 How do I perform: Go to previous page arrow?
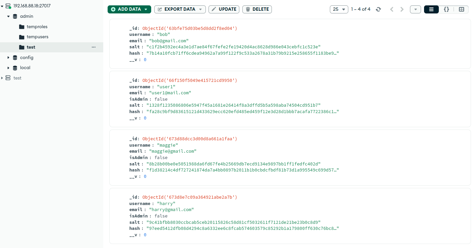392,9
